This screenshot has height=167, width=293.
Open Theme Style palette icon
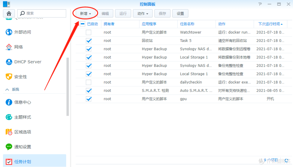[x=9, y=117]
